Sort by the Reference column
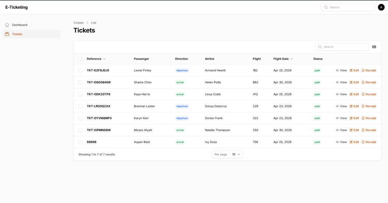Viewport: 388px width, 203px height. click(x=96, y=59)
